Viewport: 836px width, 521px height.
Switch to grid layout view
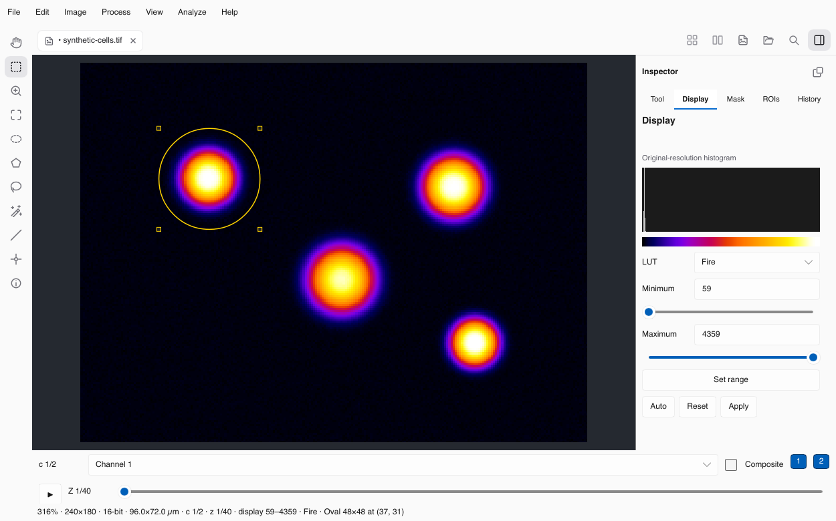tap(692, 40)
